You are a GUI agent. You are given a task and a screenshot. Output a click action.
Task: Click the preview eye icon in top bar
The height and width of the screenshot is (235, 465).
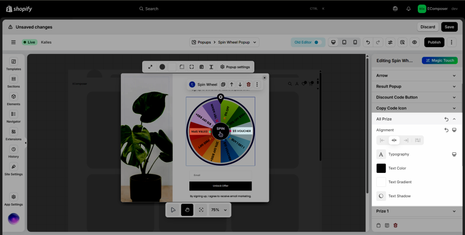[414, 42]
